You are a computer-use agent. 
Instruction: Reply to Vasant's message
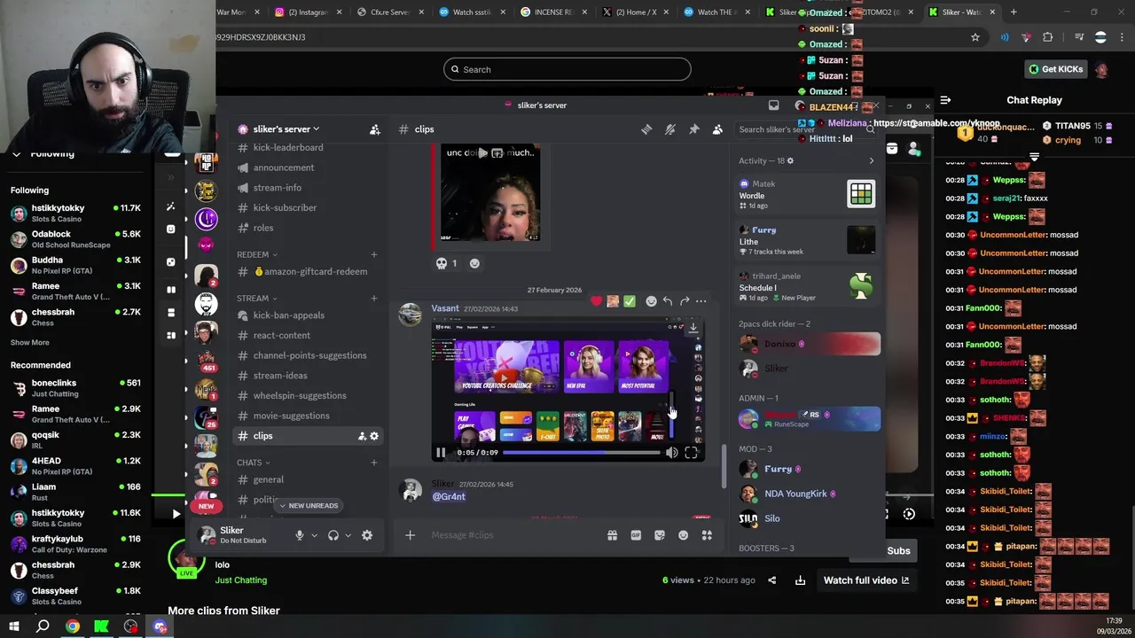point(668,301)
